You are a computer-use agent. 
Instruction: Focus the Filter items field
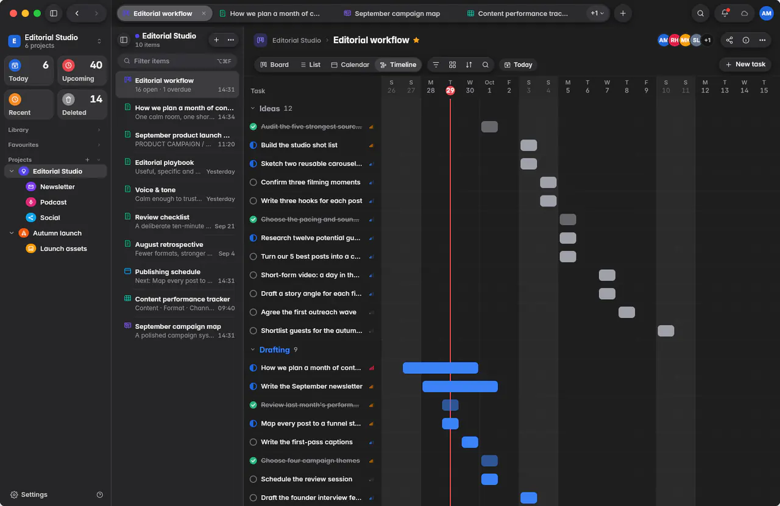[177, 61]
